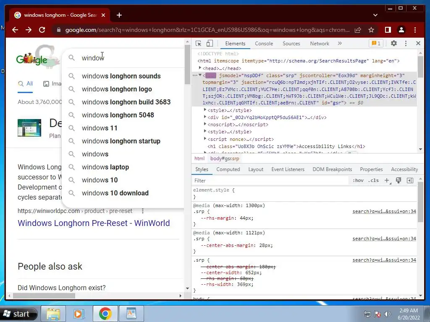This screenshot has height=322, width=430.
Task: Open DevTools three-dot customize menu
Action: [406, 43]
